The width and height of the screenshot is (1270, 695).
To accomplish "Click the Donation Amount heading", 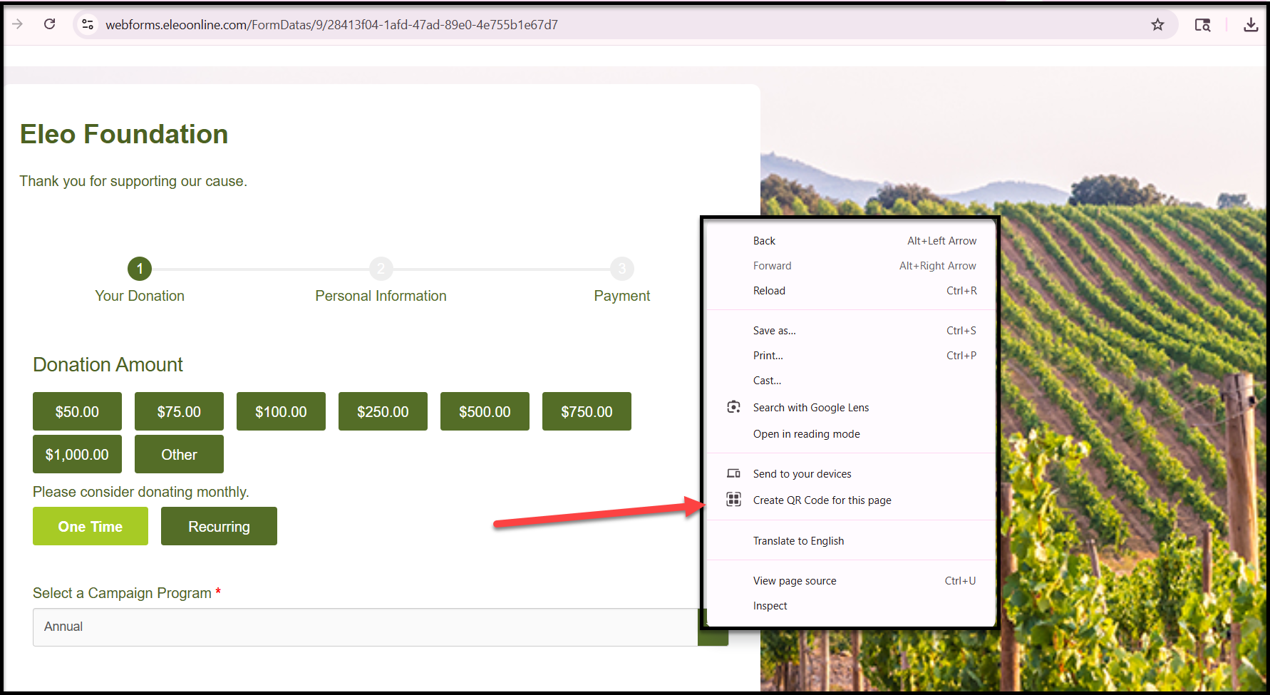I will point(108,364).
